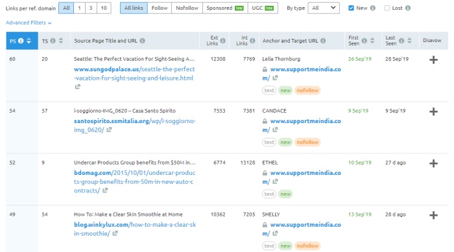Click text tag in SHELLY row

point(269,246)
